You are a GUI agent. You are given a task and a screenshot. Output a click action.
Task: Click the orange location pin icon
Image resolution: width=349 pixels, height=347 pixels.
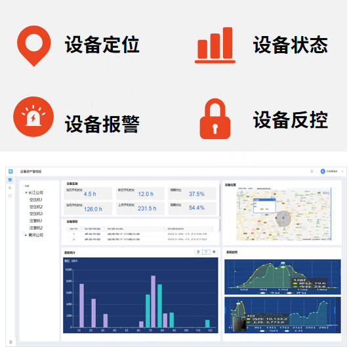pos(34,46)
